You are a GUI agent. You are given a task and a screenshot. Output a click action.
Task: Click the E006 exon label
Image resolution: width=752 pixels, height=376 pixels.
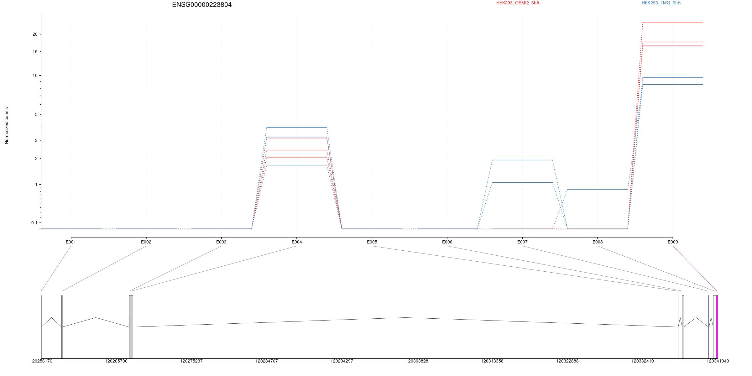point(447,242)
